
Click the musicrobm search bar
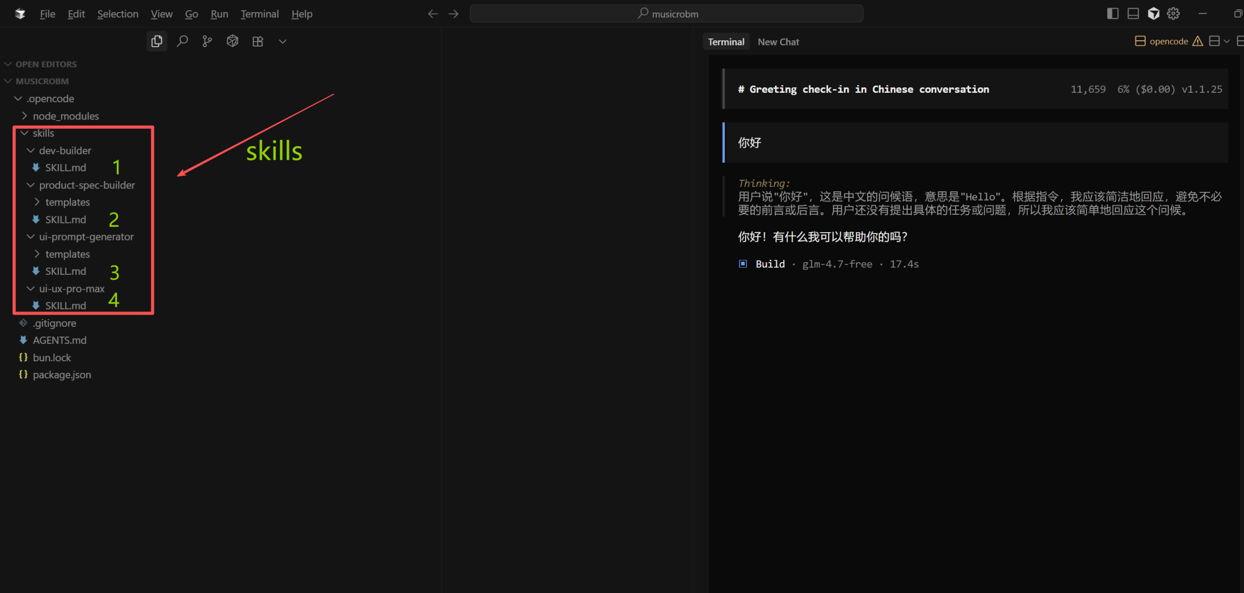point(666,14)
